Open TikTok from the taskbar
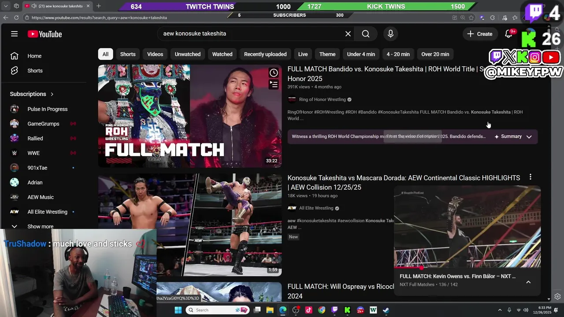The image size is (564, 317). (x=308, y=310)
